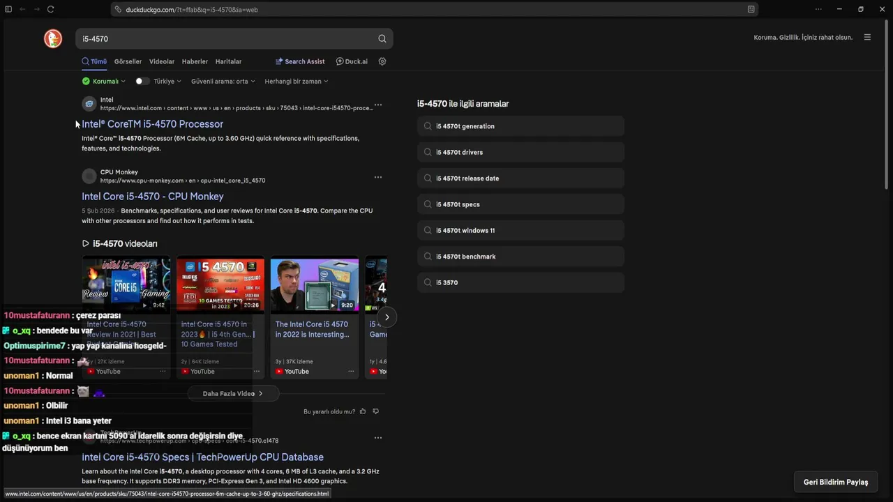Open 'Herhangi bir zaman' time filter
The width and height of the screenshot is (893, 502).
(297, 82)
